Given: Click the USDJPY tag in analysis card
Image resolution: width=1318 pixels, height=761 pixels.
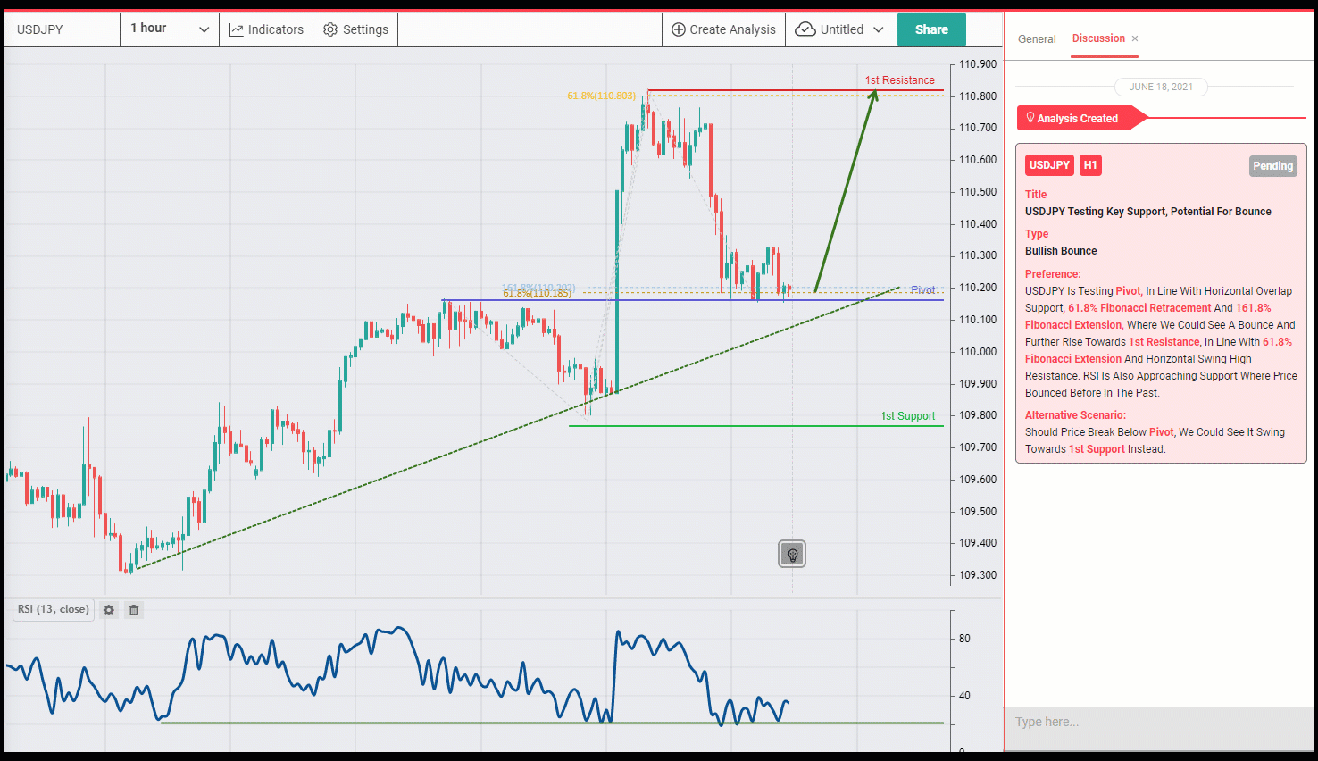Looking at the screenshot, I should (x=1049, y=165).
